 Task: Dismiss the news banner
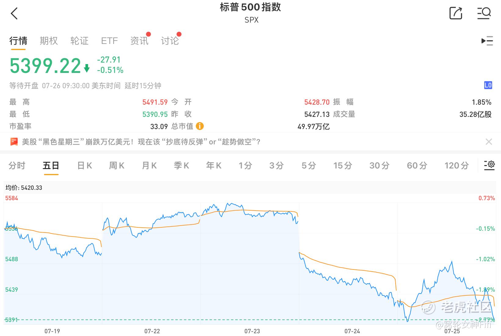pyautogui.click(x=489, y=142)
